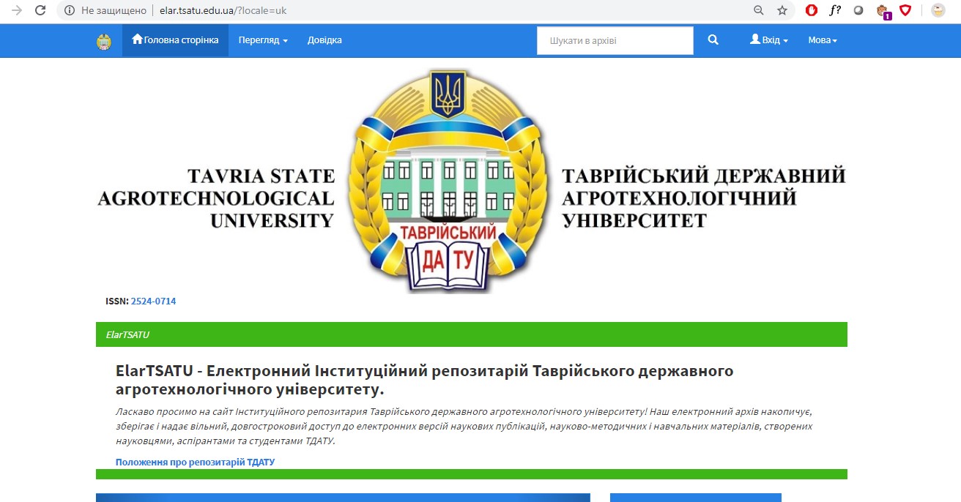
Task: Click the Ласкаво просимо welcome paragraph
Action: click(464, 426)
